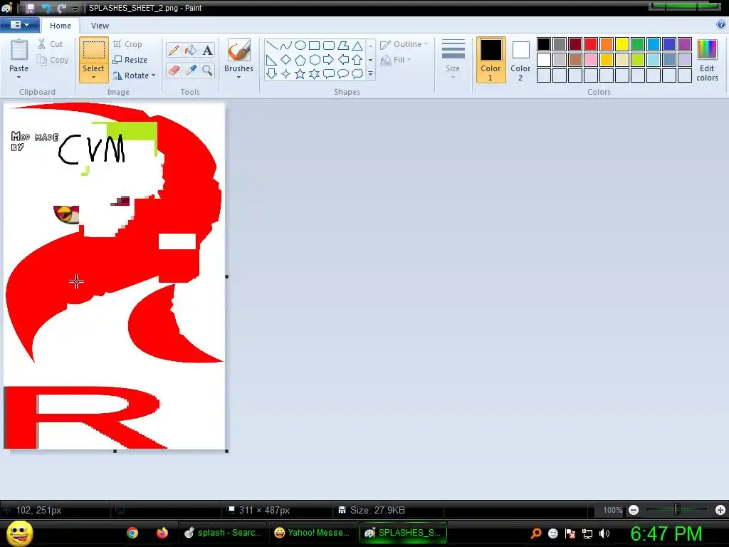Choose the Hexagon shape
Image resolution: width=729 pixels, height=547 pixels.
click(x=314, y=60)
